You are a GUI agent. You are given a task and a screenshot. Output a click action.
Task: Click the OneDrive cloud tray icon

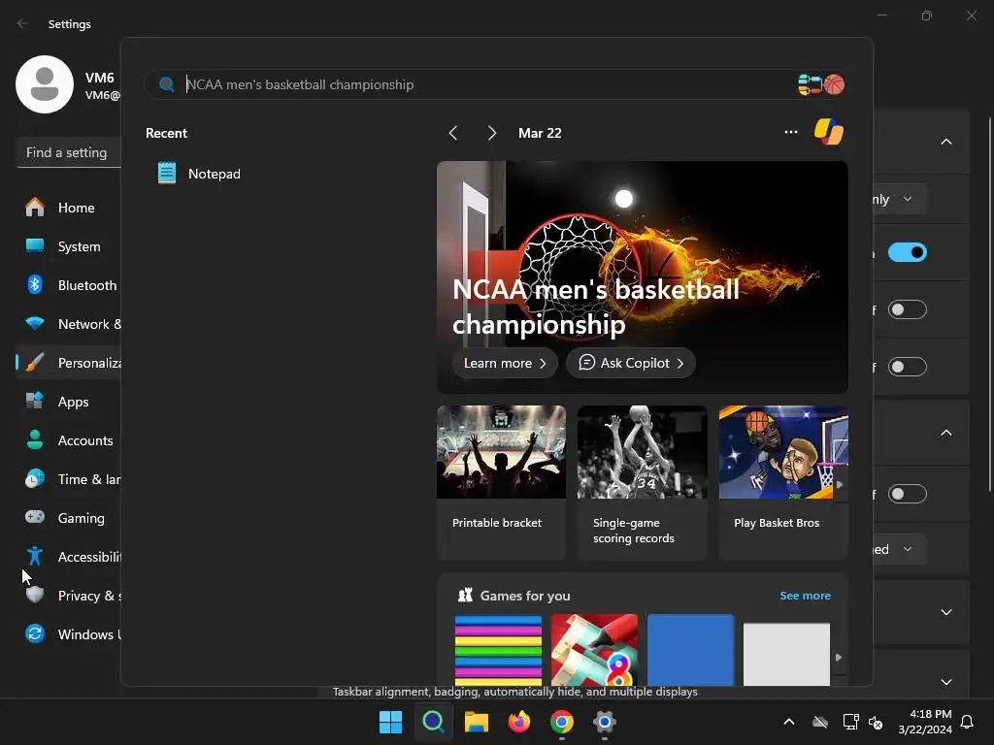coord(819,722)
